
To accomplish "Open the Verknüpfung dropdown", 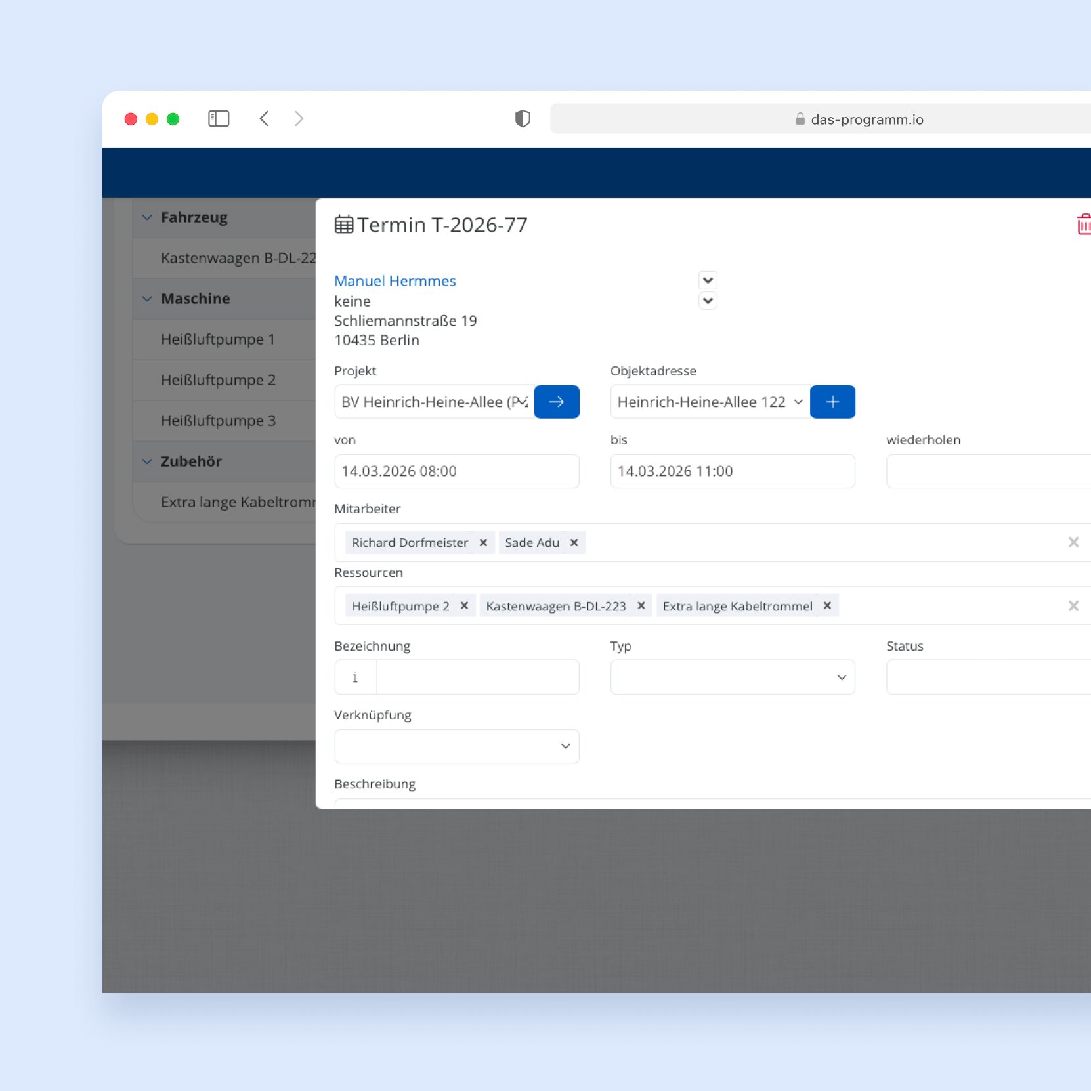I will click(x=457, y=746).
